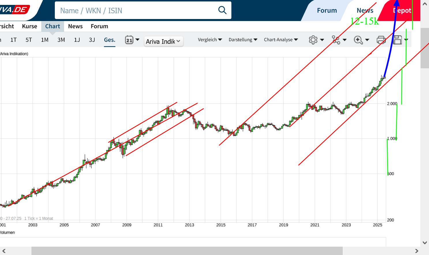429x255 pixels.
Task: Go to the Übersicht sub-navigation item
Action: [7, 26]
